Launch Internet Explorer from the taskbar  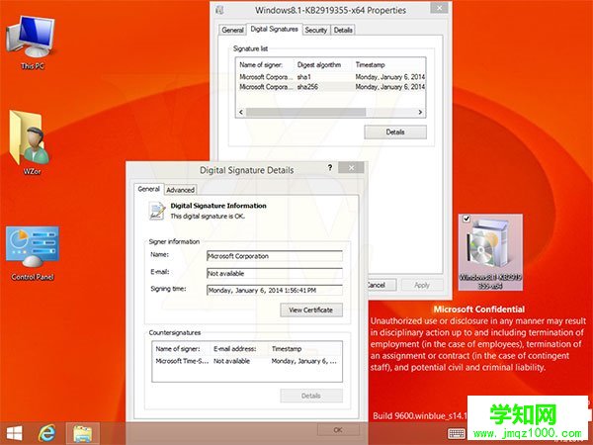coord(47,433)
